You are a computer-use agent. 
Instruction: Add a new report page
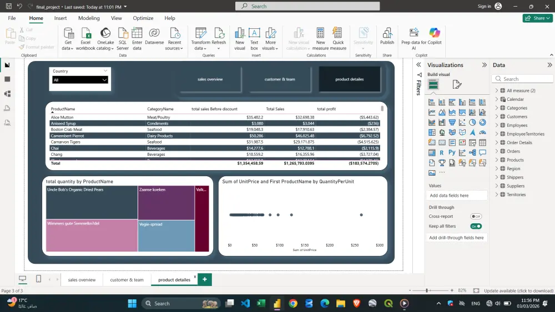[205, 279]
